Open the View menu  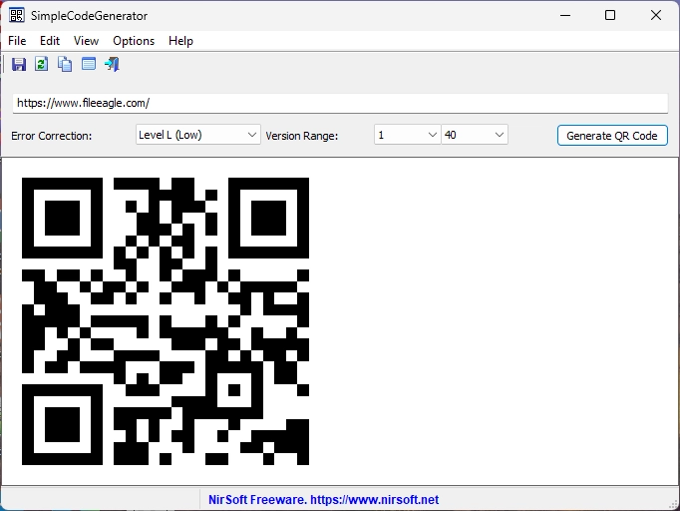[87, 41]
